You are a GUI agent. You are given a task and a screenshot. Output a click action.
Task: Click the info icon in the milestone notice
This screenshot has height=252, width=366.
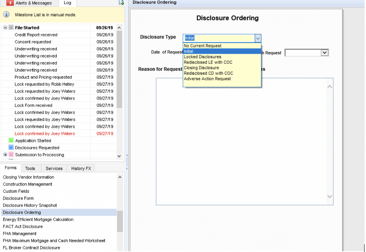(x=6, y=14)
